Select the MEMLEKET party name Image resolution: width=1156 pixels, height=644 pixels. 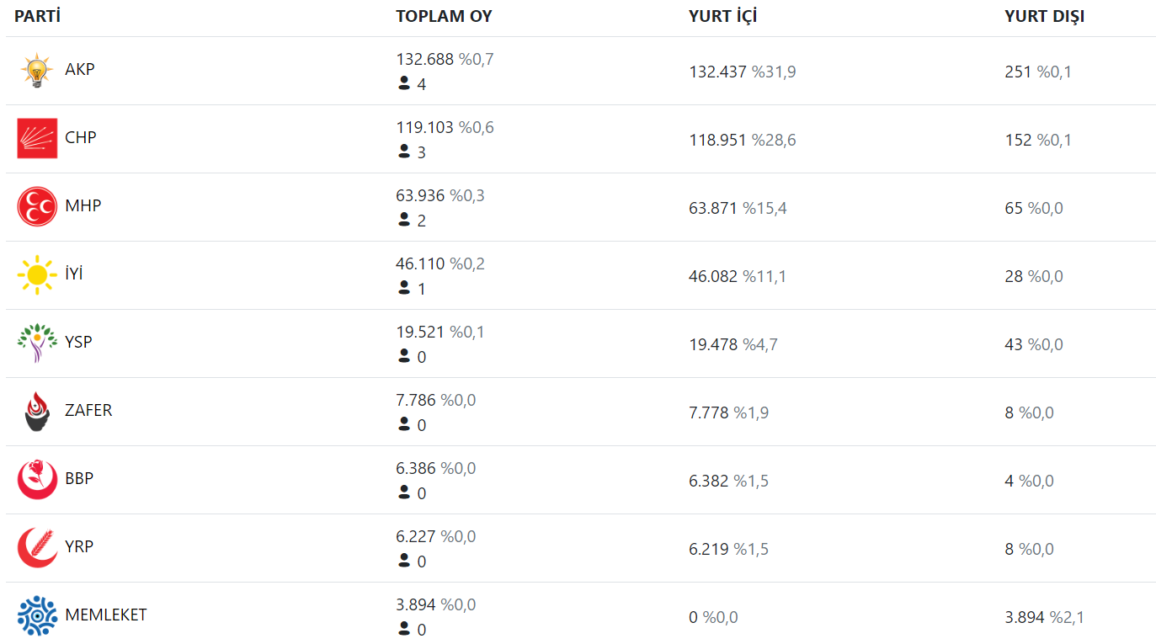[x=106, y=615]
